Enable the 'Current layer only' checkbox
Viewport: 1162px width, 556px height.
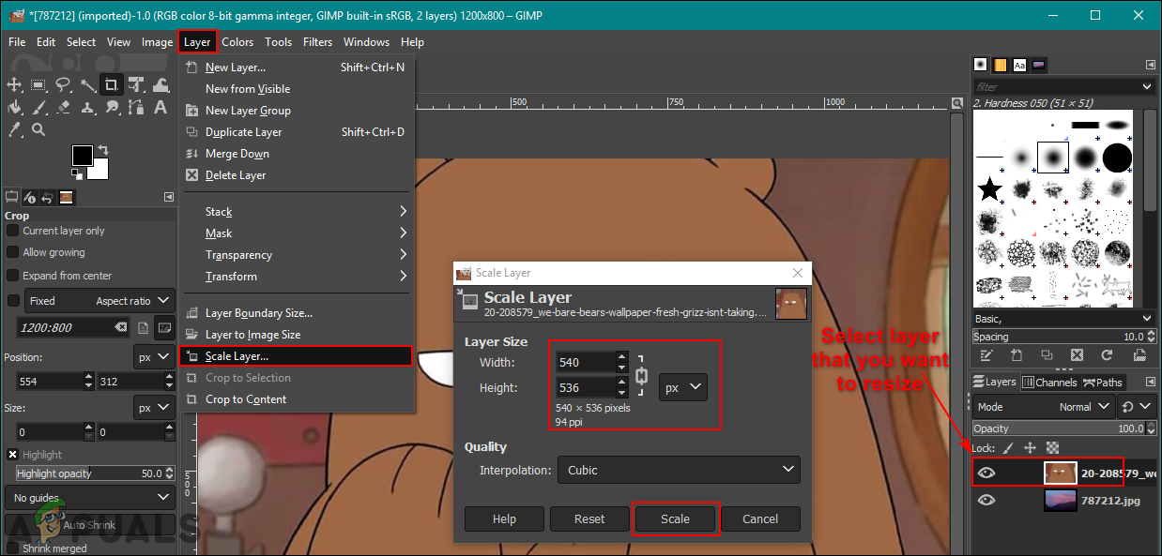click(13, 231)
